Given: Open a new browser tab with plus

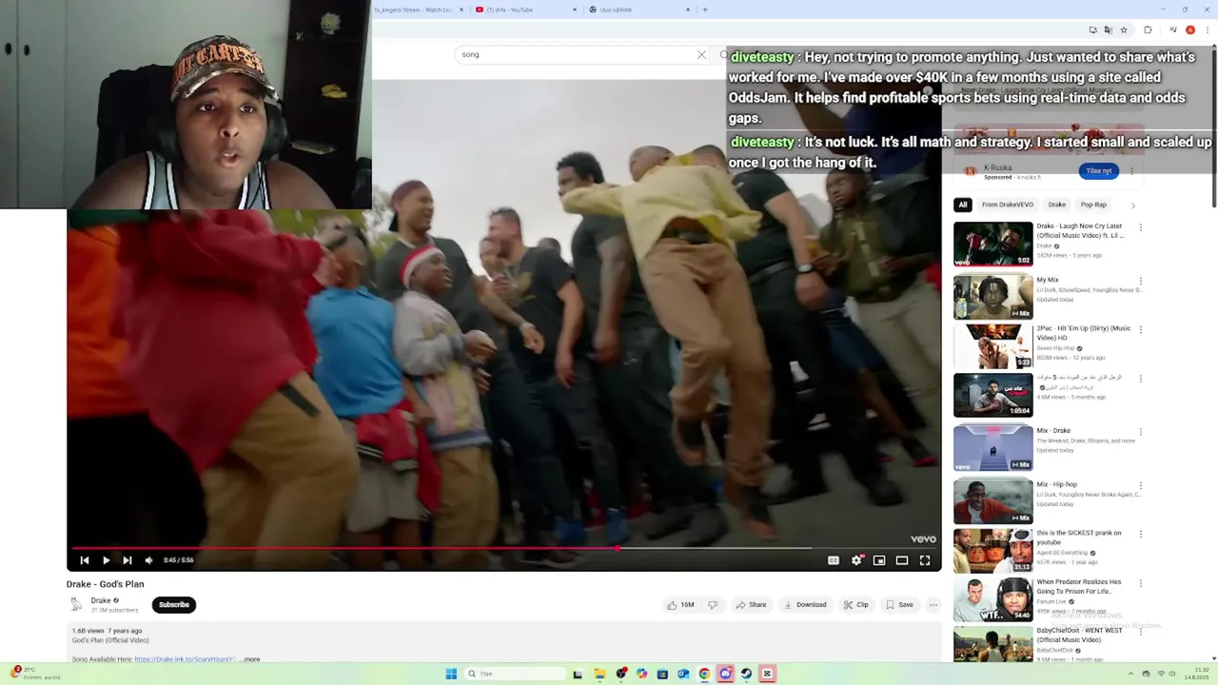Looking at the screenshot, I should tap(704, 10).
